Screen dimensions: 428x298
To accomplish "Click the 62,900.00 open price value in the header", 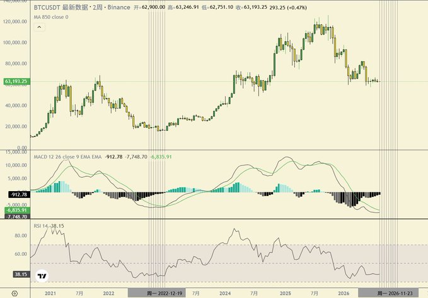I will coord(153,7).
